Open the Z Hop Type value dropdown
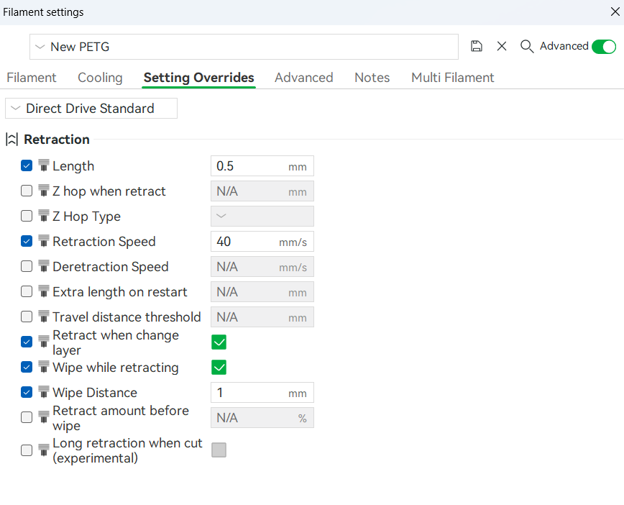This screenshot has width=624, height=505. point(262,217)
